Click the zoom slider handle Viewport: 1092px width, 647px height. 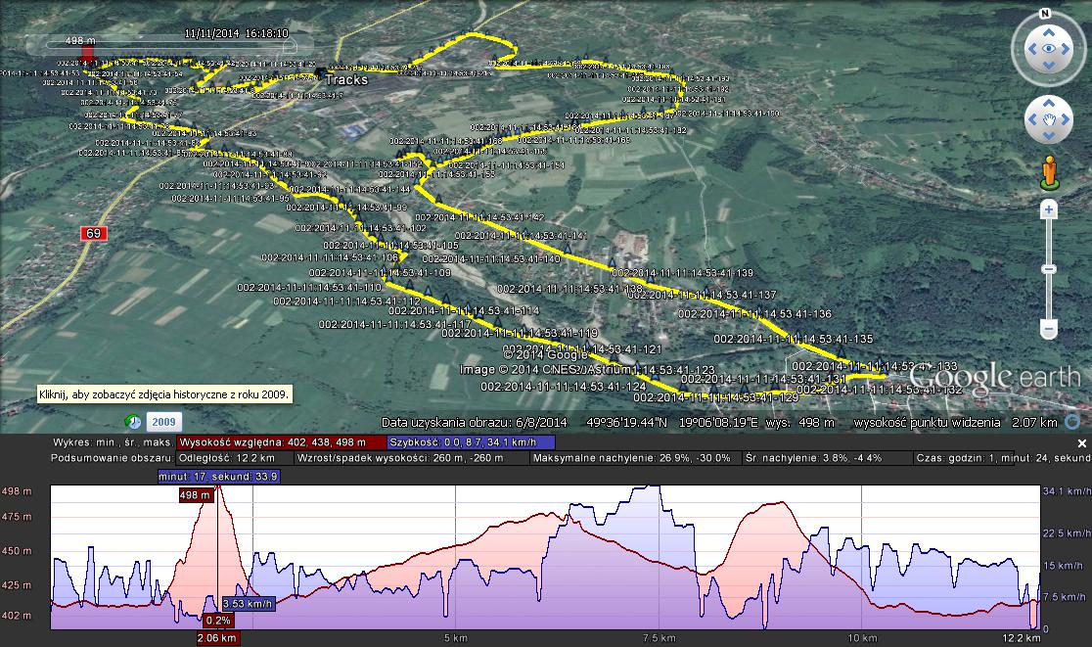coord(1049,268)
